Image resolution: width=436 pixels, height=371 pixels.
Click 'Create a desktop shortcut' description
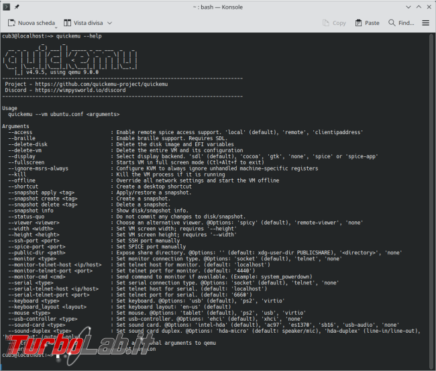pyautogui.click(x=154, y=187)
